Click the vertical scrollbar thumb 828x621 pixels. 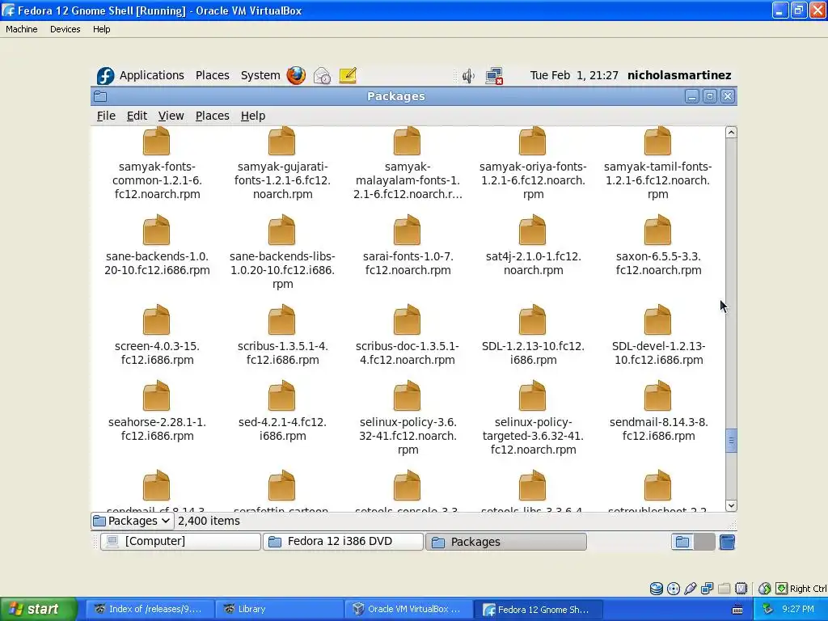(731, 441)
